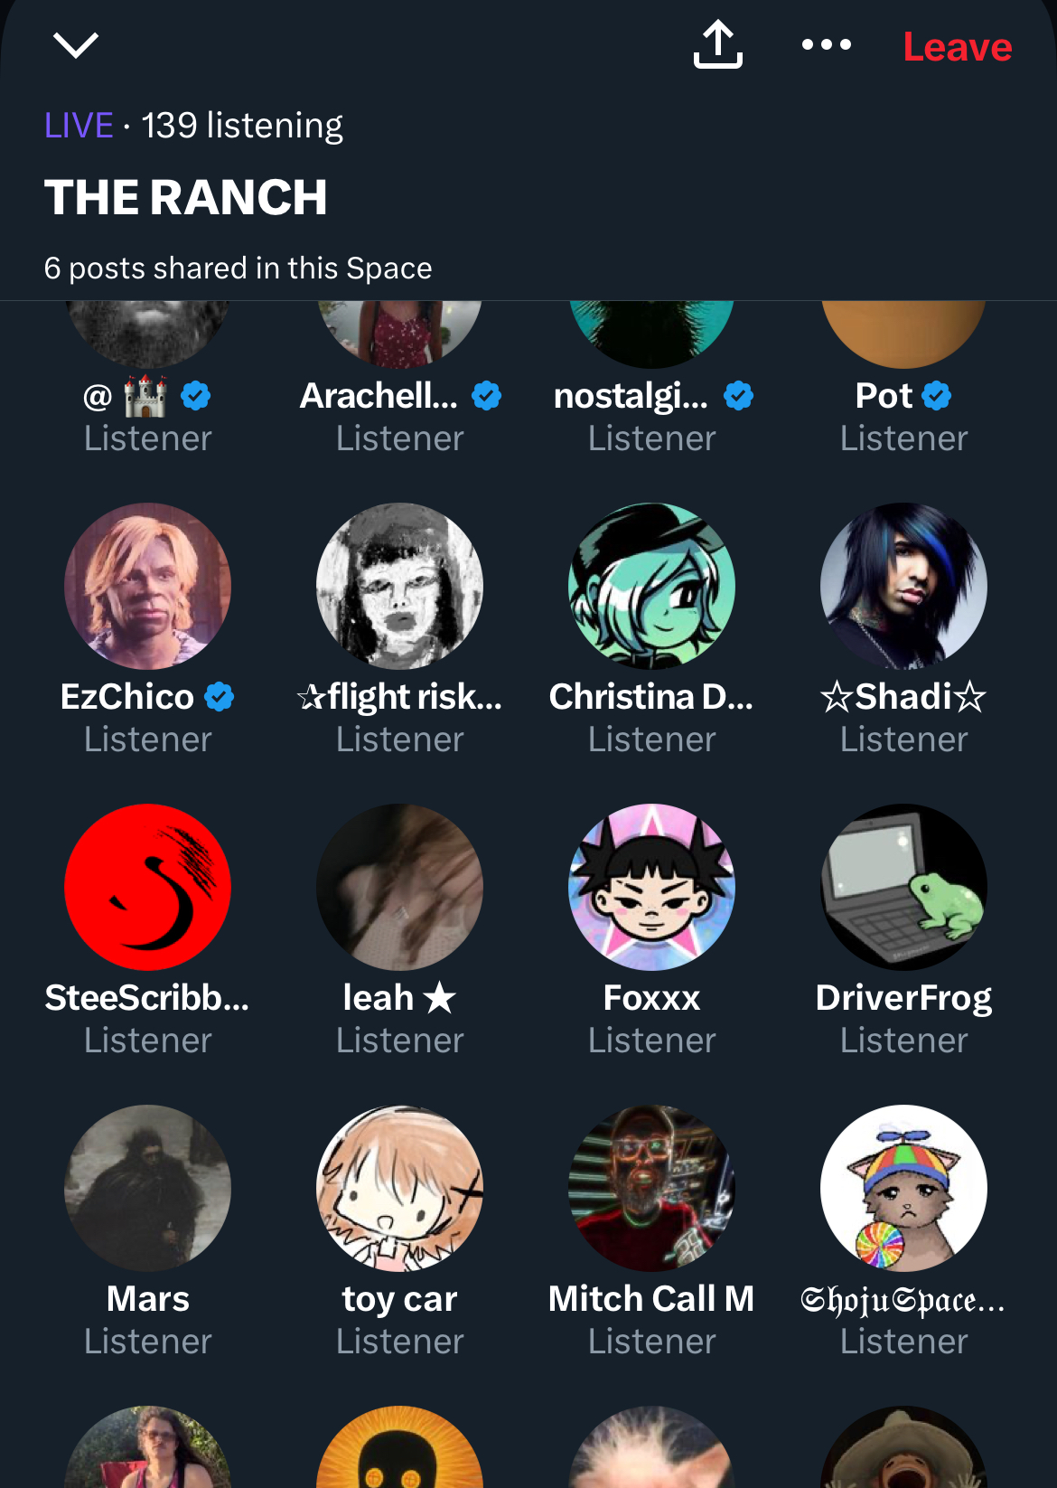The width and height of the screenshot is (1057, 1488).
Task: Tap the ShojuSpace propeller-hat cat avatar
Action: tap(903, 1188)
